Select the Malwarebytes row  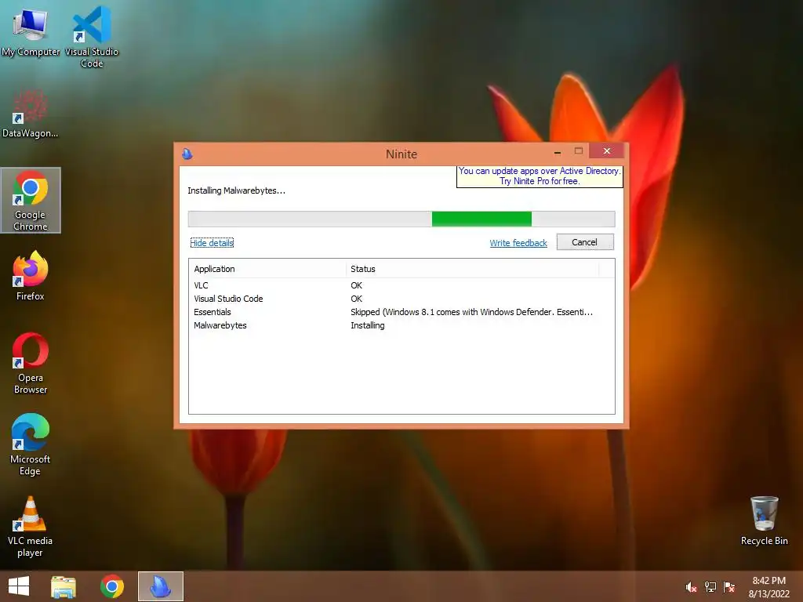[x=401, y=325]
